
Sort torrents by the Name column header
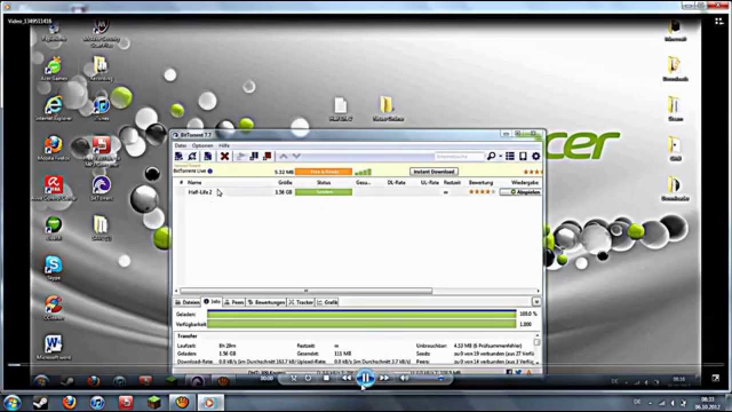point(195,183)
